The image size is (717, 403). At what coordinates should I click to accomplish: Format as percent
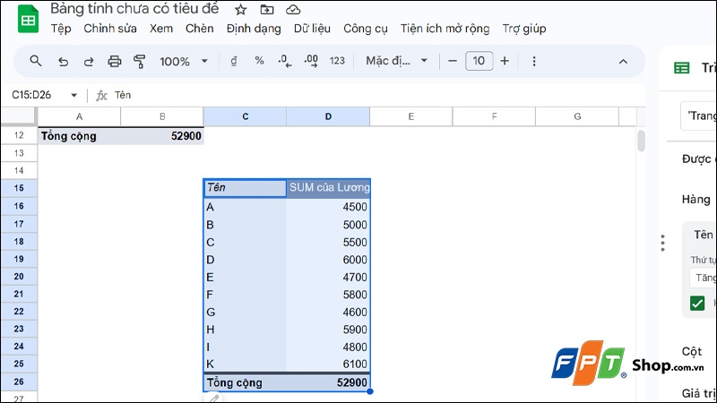tap(259, 61)
